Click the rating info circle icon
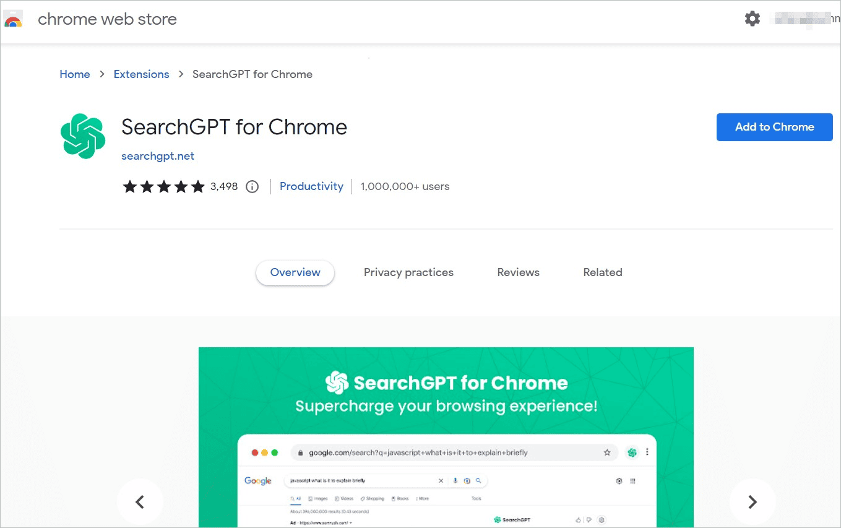 [252, 186]
